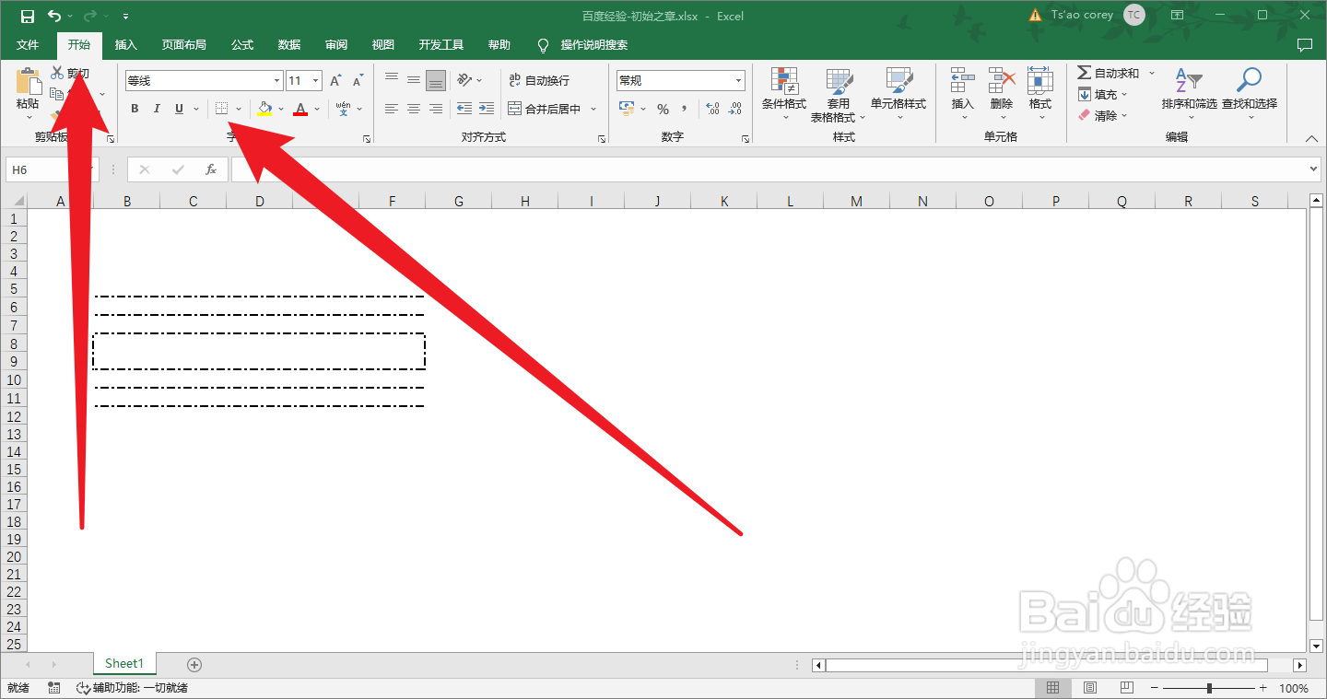The image size is (1327, 699).
Task: Switch to the 页面布局 tab
Action: pyautogui.click(x=184, y=45)
